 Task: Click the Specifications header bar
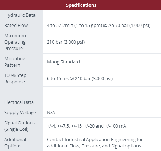[81, 5]
